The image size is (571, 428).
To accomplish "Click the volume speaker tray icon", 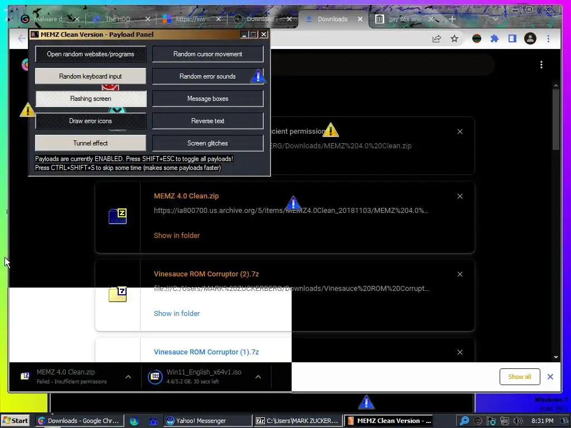I will coord(518,421).
